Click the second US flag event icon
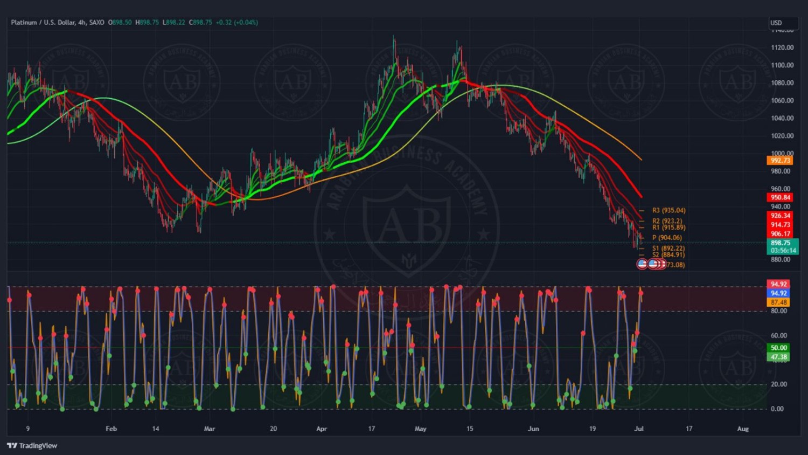Viewport: 808px width, 455px height. tap(653, 264)
